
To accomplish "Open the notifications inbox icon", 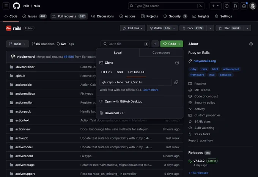I will pos(244,6).
